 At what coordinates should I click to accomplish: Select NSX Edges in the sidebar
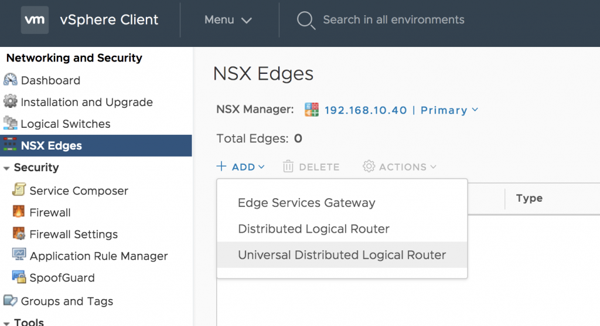[x=96, y=145]
